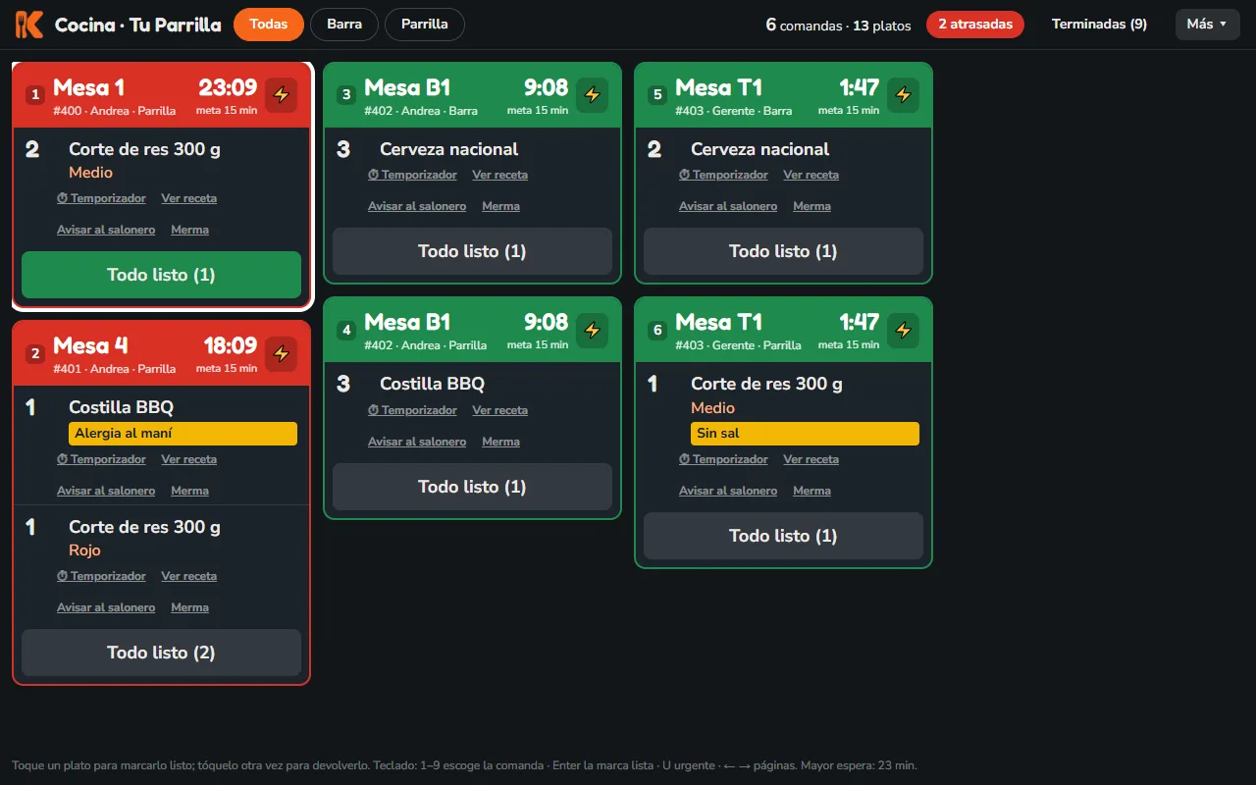The height and width of the screenshot is (785, 1256).
Task: Open Ver receta for Mesa 1 Corte de res
Action: [x=189, y=198]
